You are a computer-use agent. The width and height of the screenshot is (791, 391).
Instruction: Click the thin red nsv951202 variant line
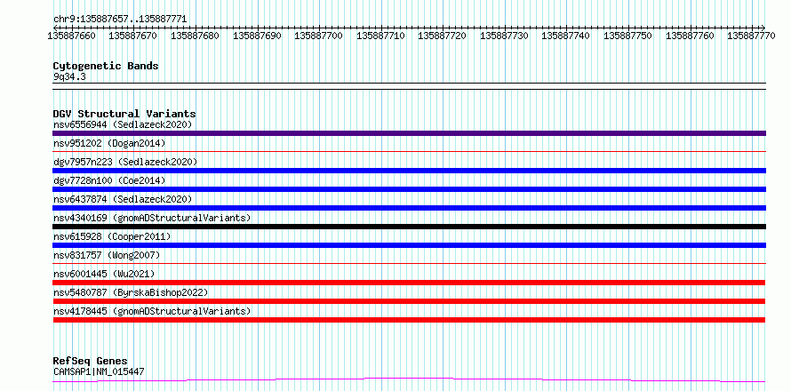click(x=409, y=151)
